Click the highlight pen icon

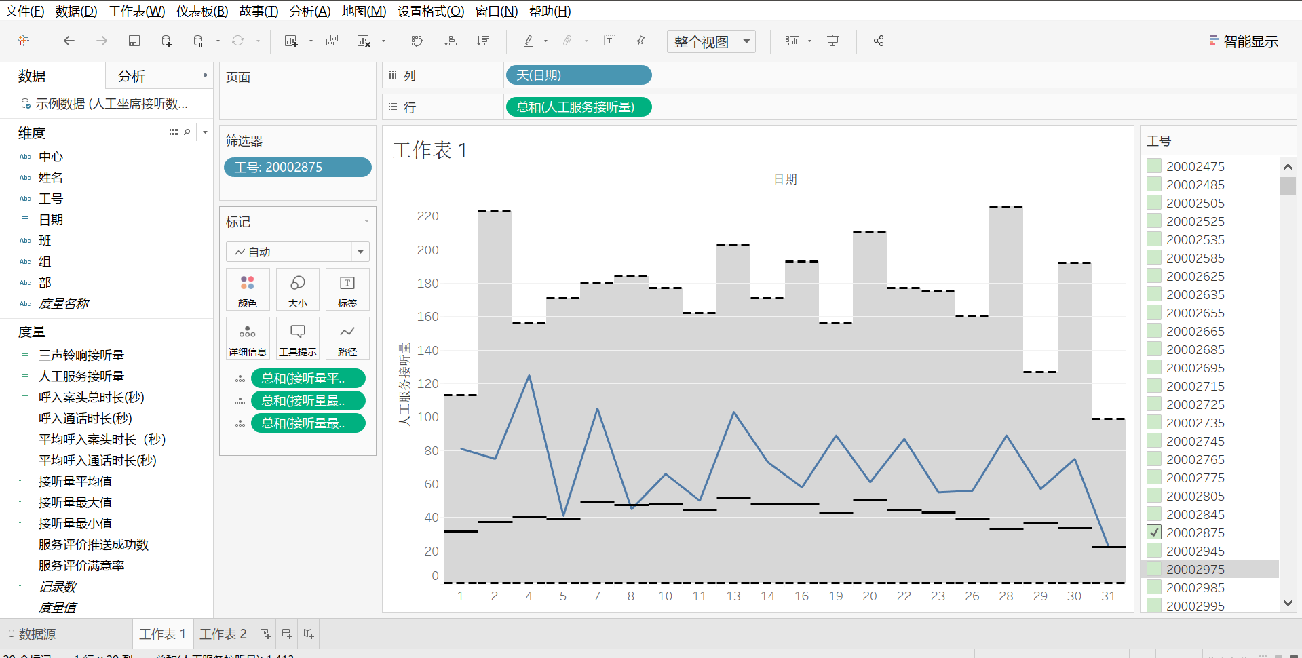click(x=529, y=41)
